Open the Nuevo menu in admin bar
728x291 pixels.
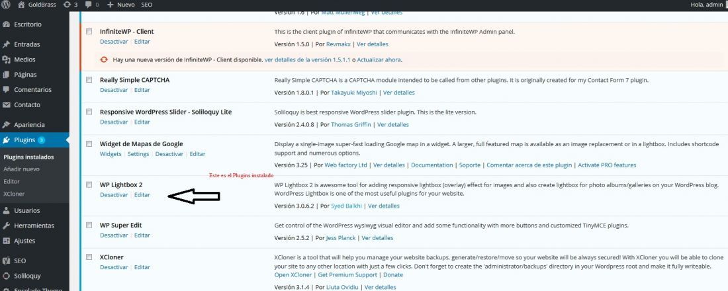(120, 5)
